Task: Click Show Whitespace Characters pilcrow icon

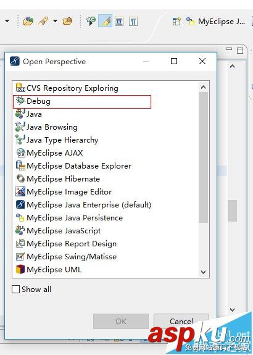Action: coord(133,22)
